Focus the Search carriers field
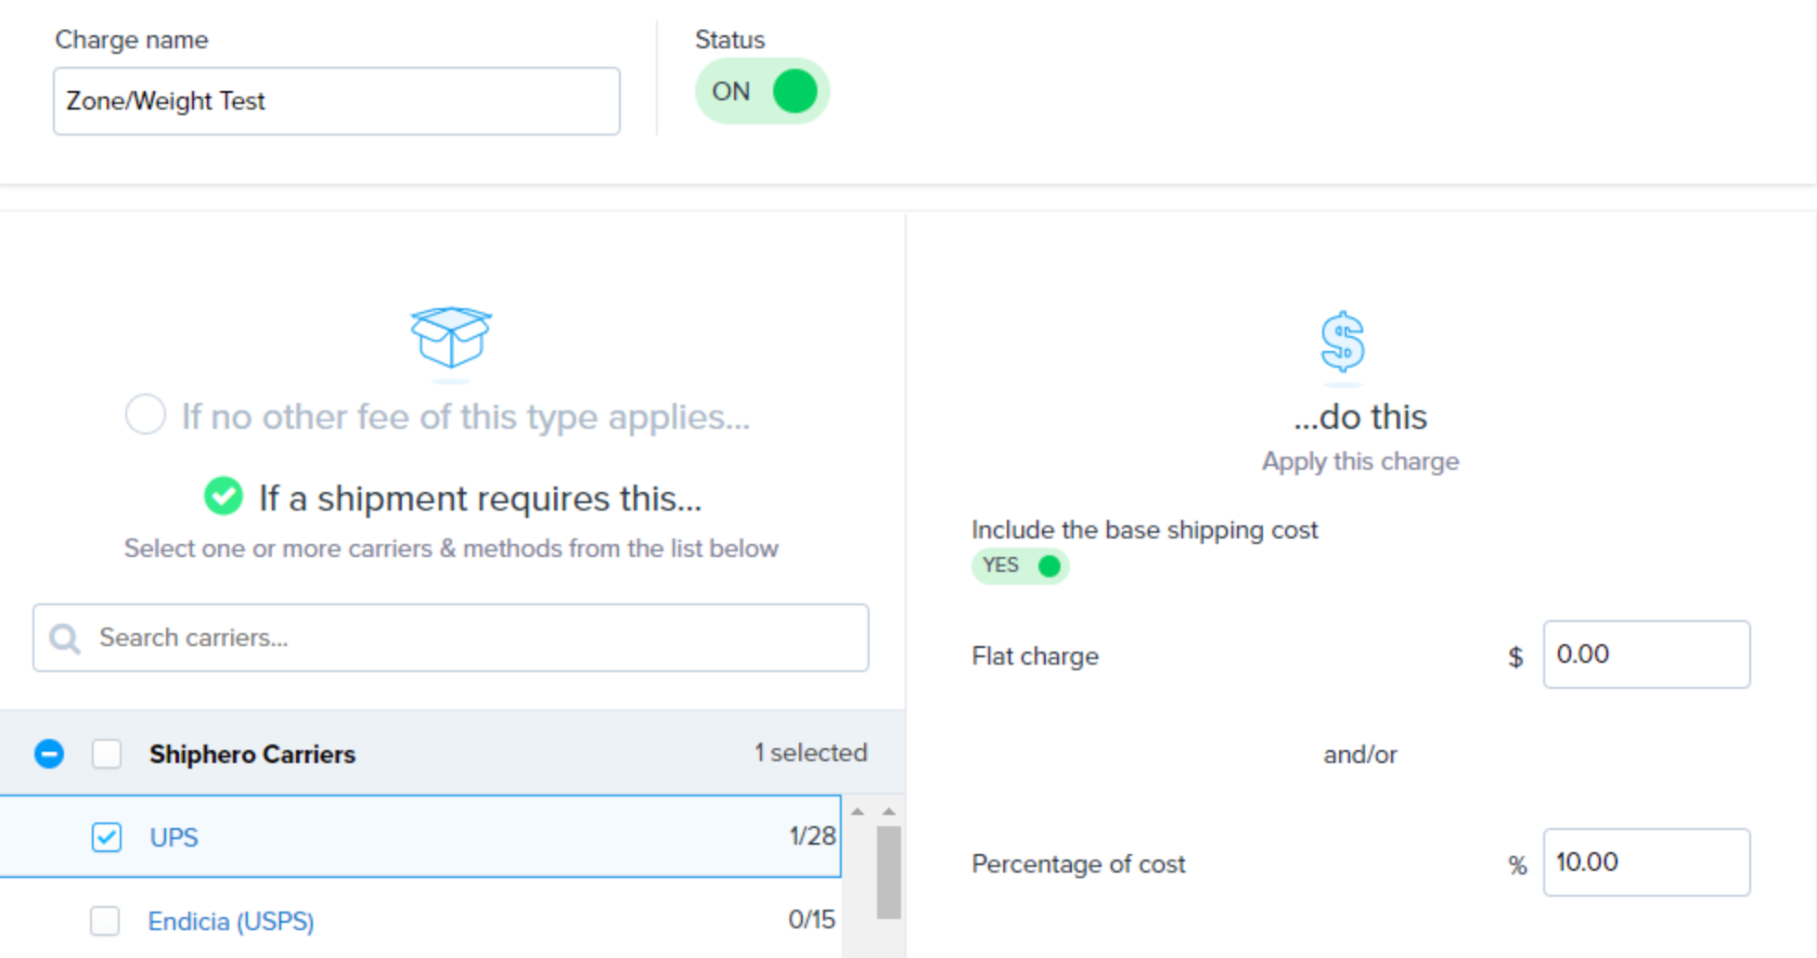The image size is (1817, 958). point(451,638)
